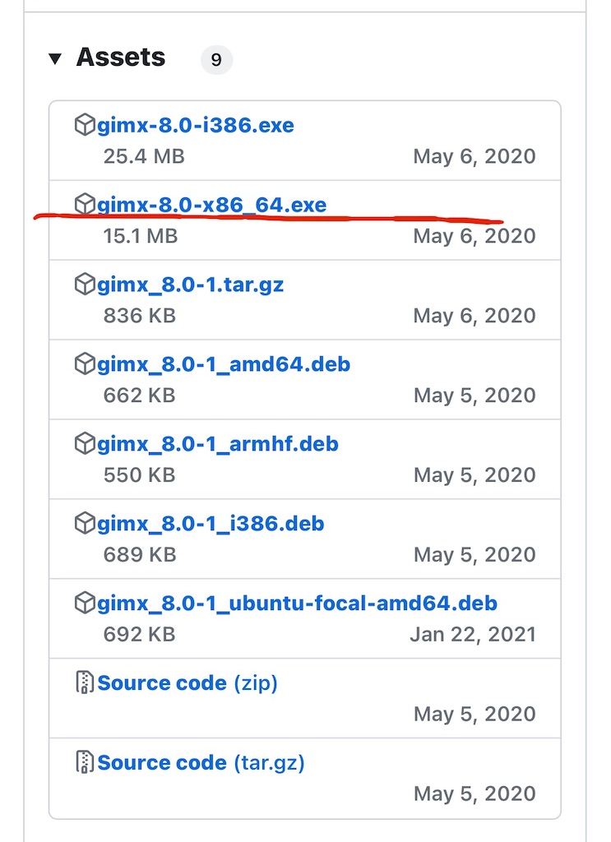Click the package icon beside gimx_8.0-1_i386.deb
Viewport: 611px width, 842px height.
pos(85,524)
